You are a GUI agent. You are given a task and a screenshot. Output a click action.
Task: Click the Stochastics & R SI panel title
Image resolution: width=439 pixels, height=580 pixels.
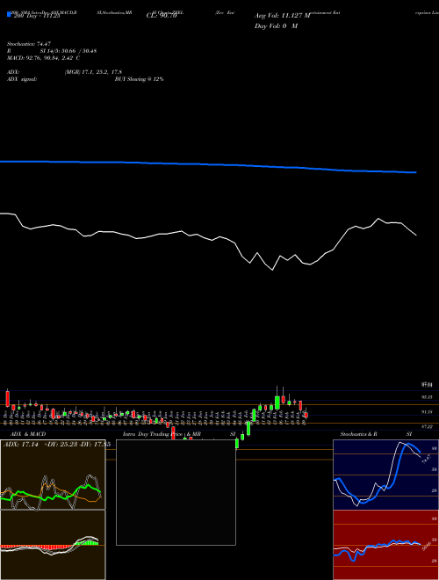pos(376,434)
